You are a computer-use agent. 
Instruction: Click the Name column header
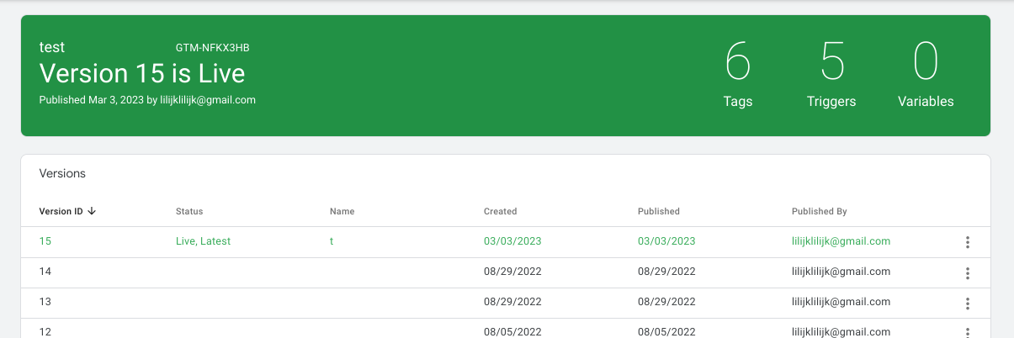pyautogui.click(x=342, y=211)
